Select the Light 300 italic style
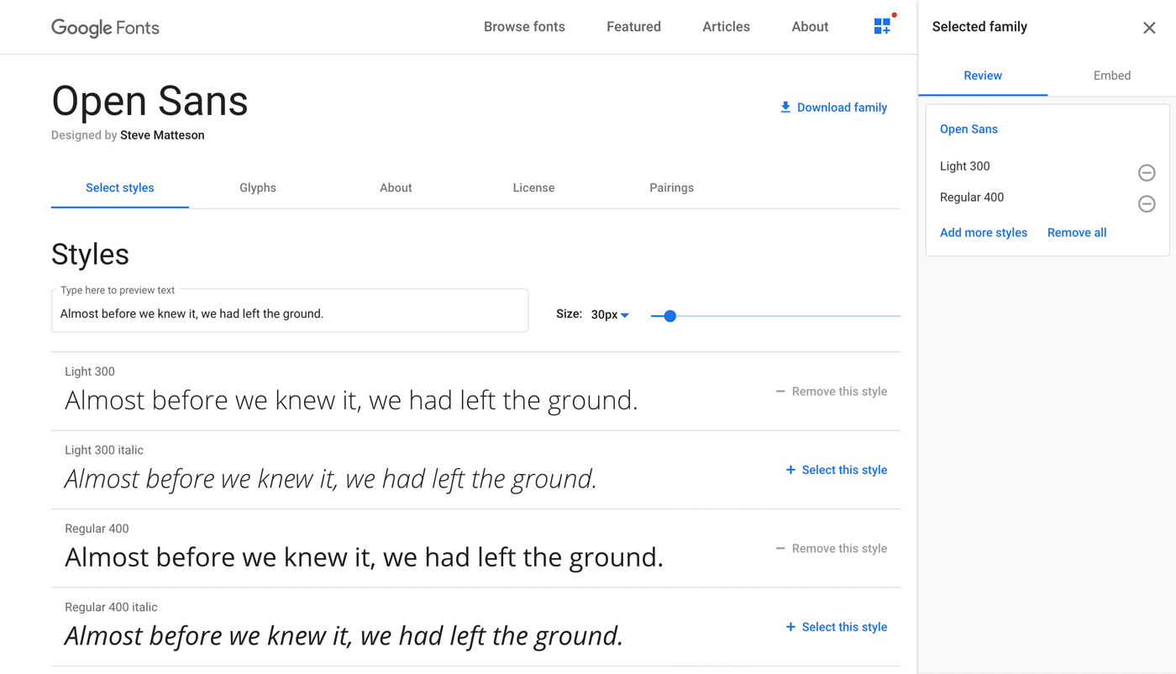This screenshot has height=674, width=1176. (836, 470)
